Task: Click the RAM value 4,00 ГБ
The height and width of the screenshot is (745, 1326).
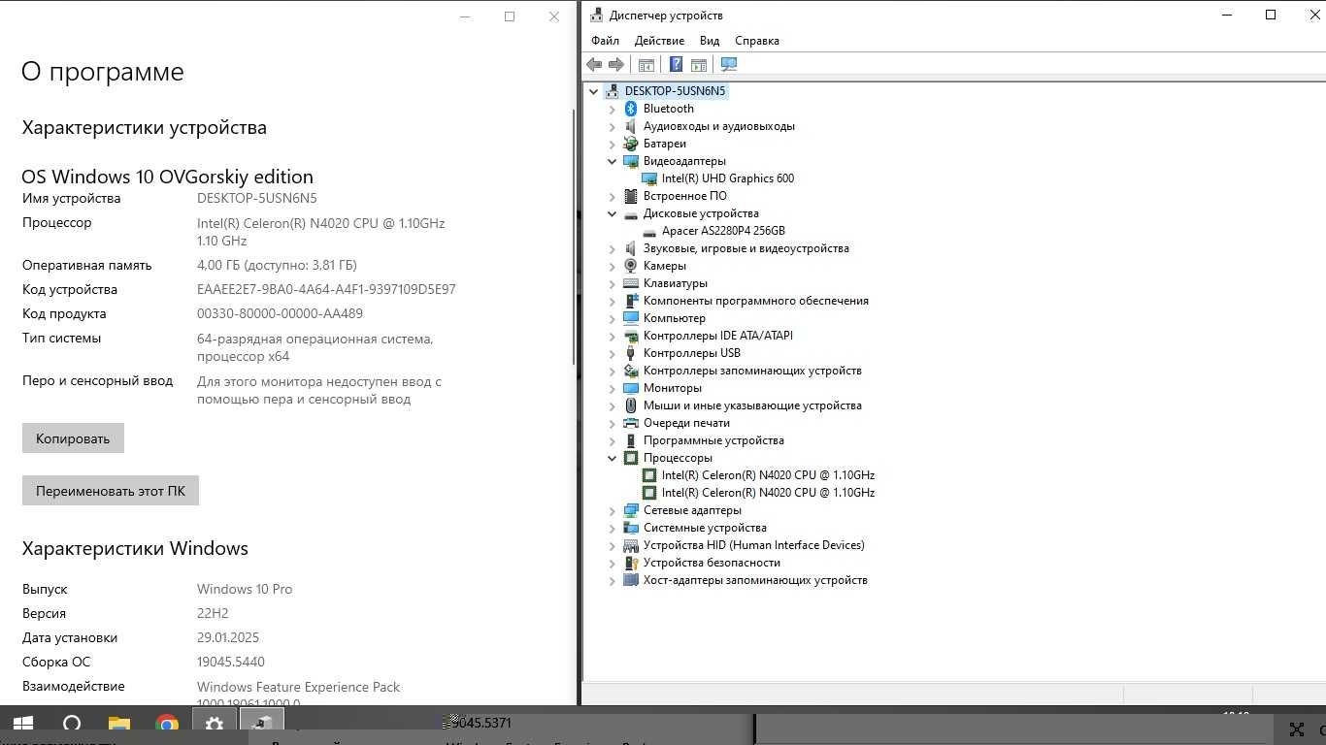Action: click(x=277, y=265)
